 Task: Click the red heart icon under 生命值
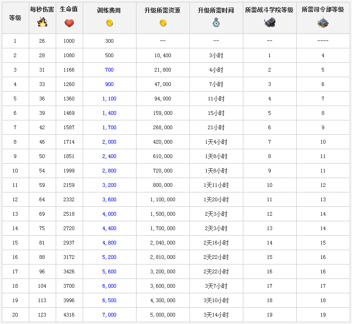(69, 23)
